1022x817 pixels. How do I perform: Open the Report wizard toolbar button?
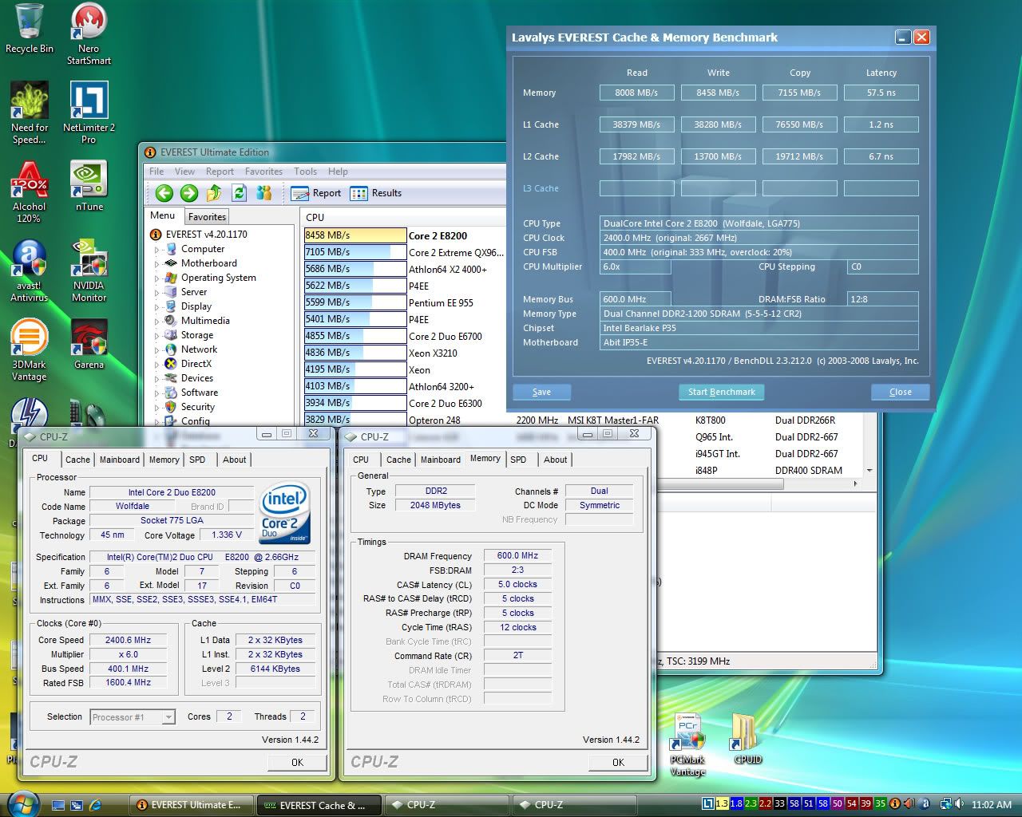(x=316, y=193)
